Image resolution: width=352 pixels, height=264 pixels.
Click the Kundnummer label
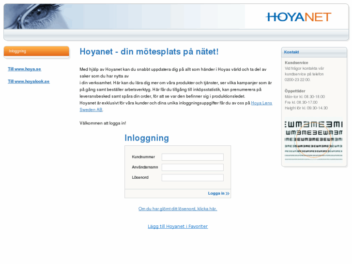click(143, 157)
